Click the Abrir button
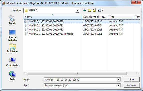Image resolution: width=143 pixels, height=91 pixels. (132, 79)
